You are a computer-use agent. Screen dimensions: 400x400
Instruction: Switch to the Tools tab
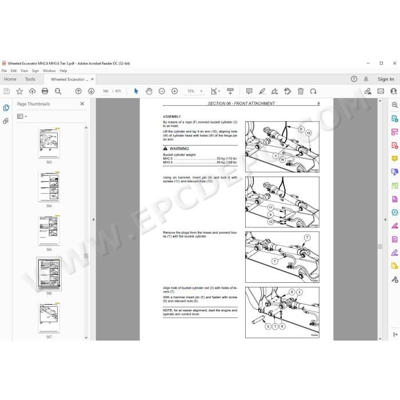pyautogui.click(x=30, y=79)
